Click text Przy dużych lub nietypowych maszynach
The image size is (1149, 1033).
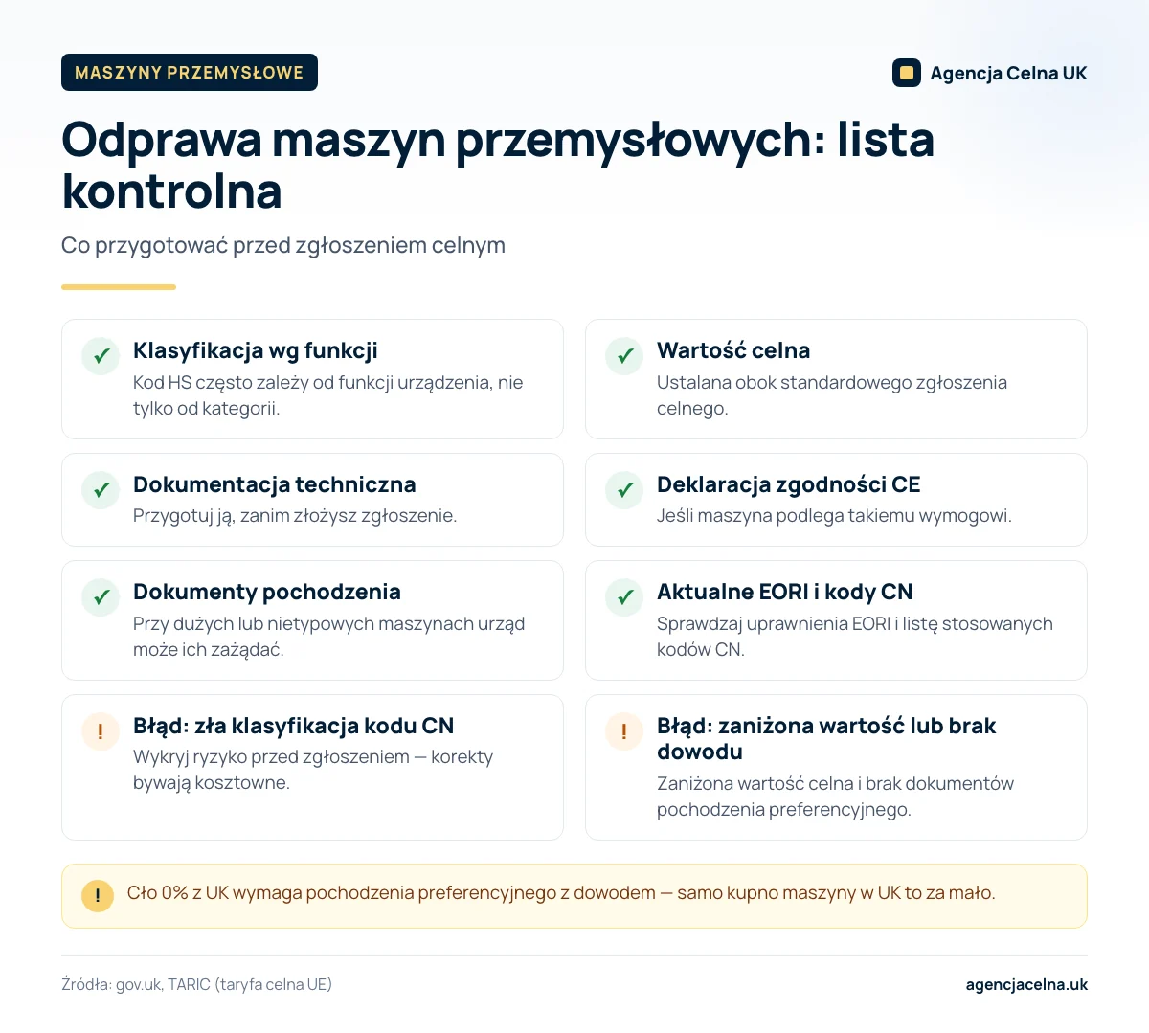coord(329,637)
